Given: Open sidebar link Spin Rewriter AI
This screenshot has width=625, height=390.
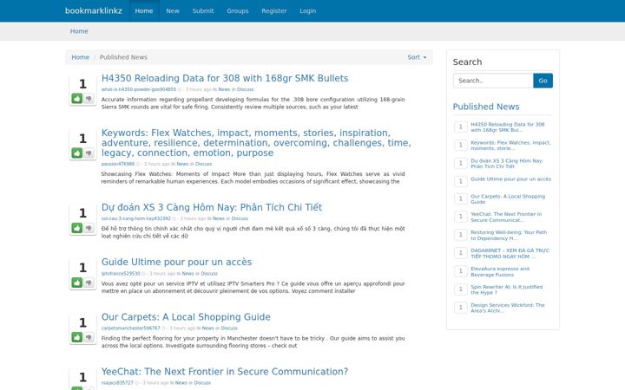Looking at the screenshot, I should click(x=507, y=289).
